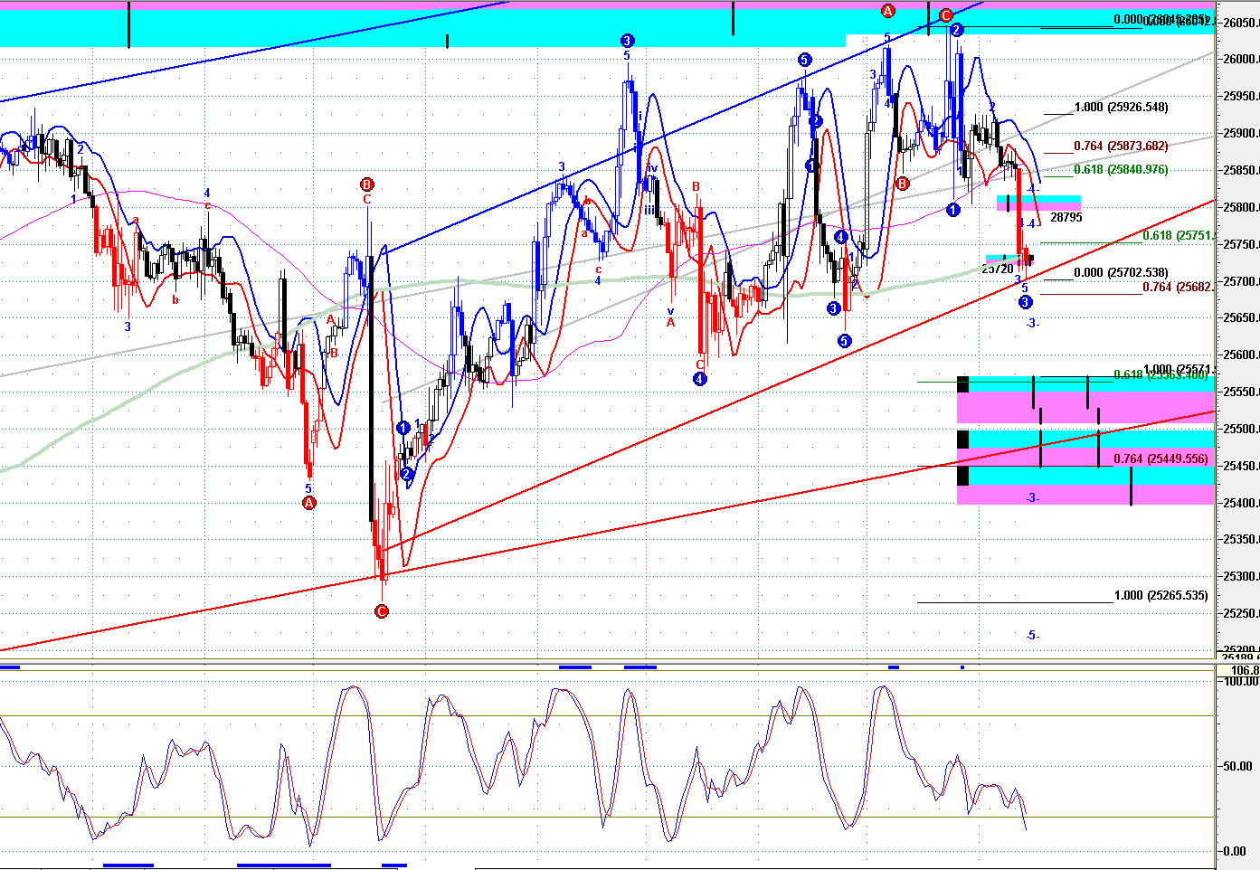
Task: Click the 25500.0 price axis label
Action: coord(1238,430)
